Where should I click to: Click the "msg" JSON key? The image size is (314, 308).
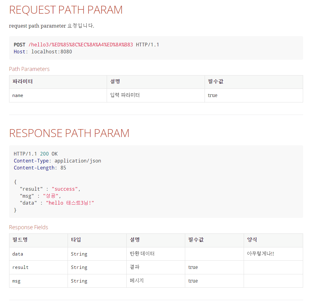tap(27, 196)
